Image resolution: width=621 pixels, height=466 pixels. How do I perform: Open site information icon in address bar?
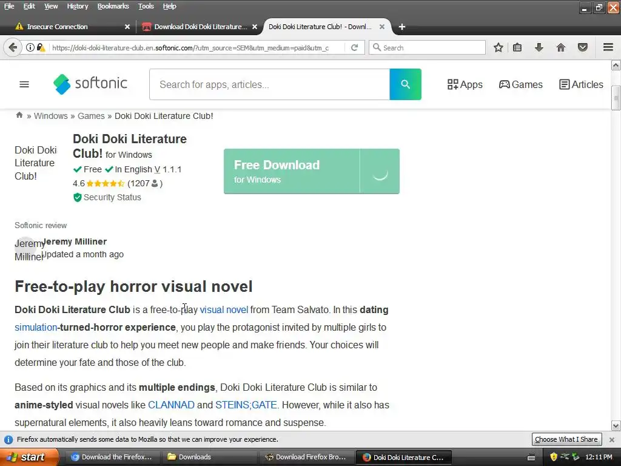pyautogui.click(x=30, y=47)
